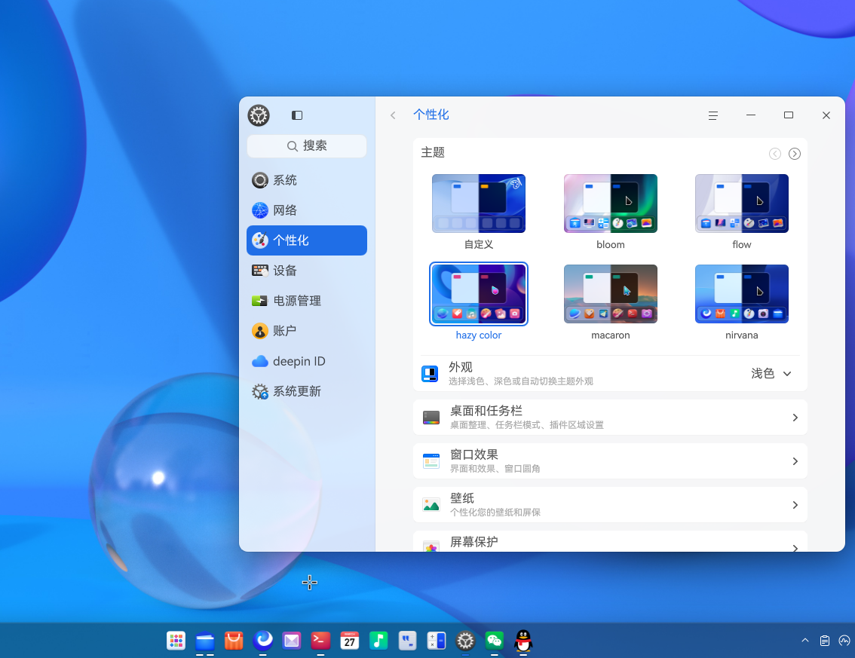Open 网络 settings in sidebar
Screen dimensions: 855x658
point(306,210)
